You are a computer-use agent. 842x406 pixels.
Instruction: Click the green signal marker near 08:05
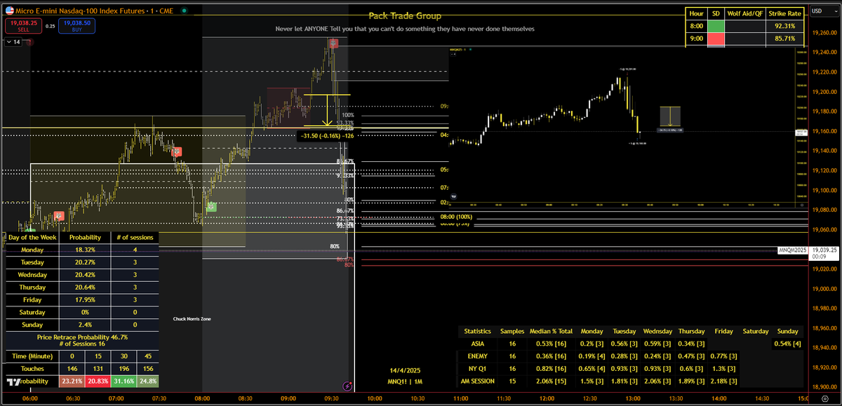coord(212,207)
